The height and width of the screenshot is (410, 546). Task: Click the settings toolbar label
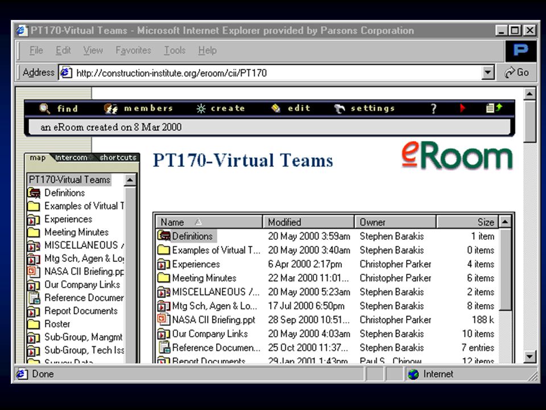(x=373, y=108)
